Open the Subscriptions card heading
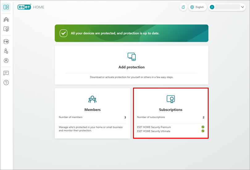 (x=171, y=110)
